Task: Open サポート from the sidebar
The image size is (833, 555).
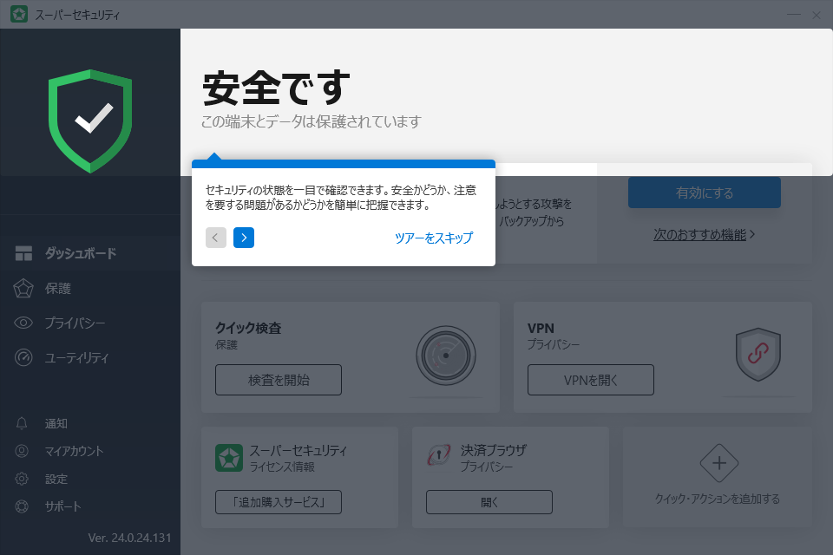Action: (62, 506)
